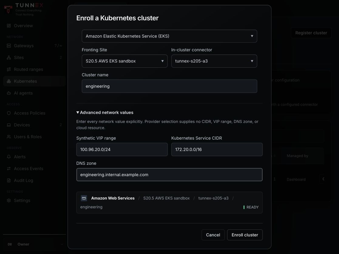Viewport: 339px width, 254px height.
Task: Click the Access Events arrows icon
Action: 8,169
